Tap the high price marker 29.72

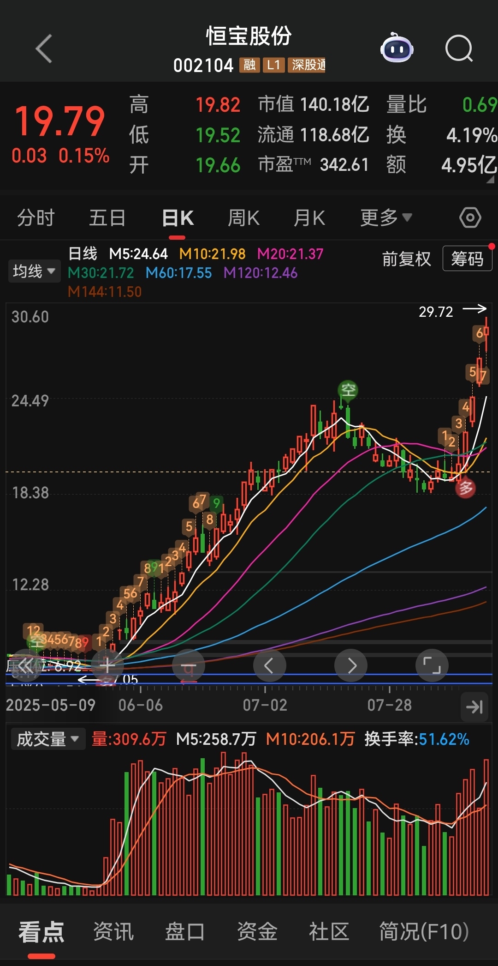click(x=436, y=312)
